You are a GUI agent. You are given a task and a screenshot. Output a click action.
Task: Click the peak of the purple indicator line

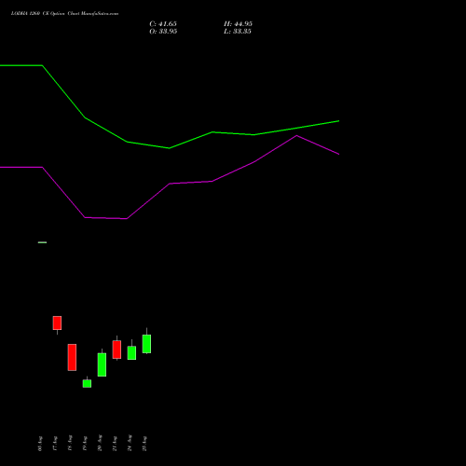pyautogui.click(x=296, y=136)
